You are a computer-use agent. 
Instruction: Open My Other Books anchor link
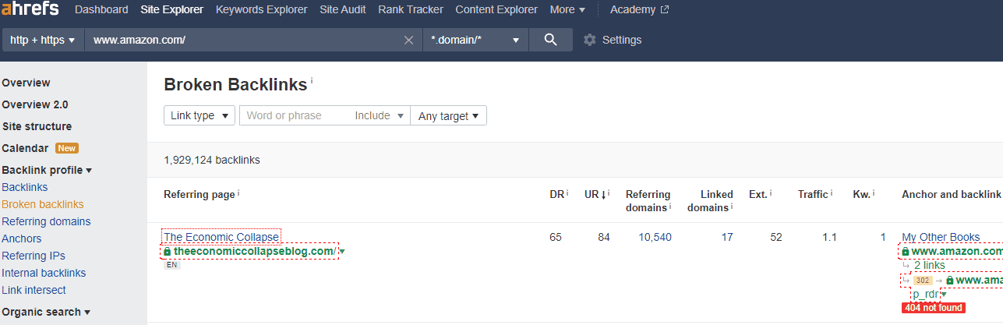(941, 237)
